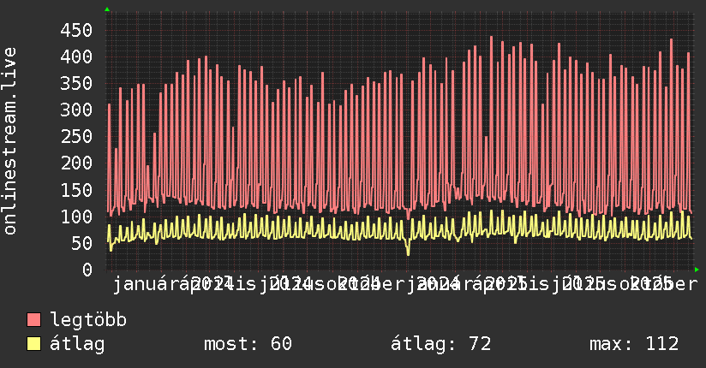This screenshot has width=706, height=368.
Task: Select the legtöbb legend label
Action: point(88,319)
